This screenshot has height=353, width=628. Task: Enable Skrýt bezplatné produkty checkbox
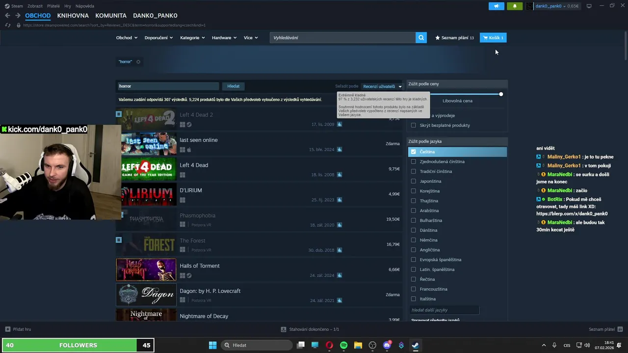(x=414, y=126)
